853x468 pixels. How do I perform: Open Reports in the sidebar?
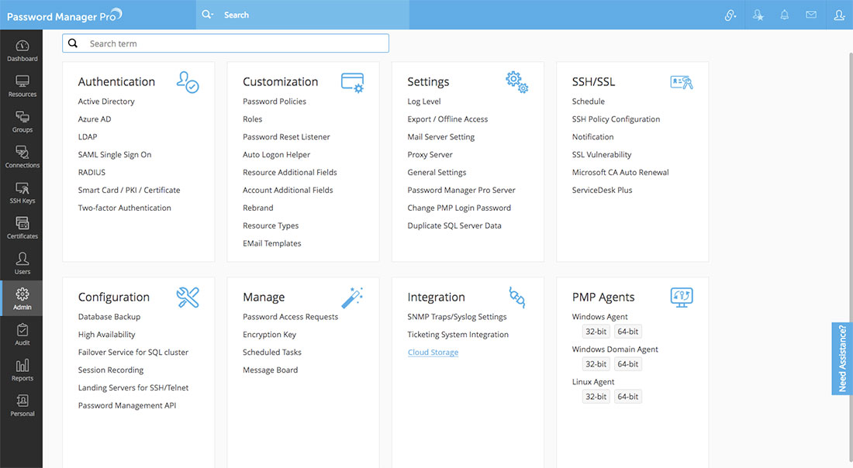22,370
